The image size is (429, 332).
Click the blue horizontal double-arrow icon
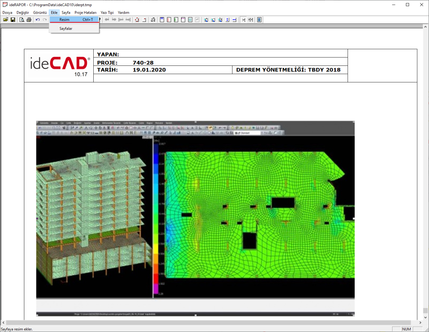pos(235,20)
